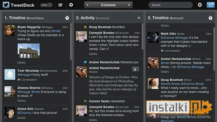The width and height of the screenshot is (217, 122).
Task: Open Conversation under Mark Otto's tweet
Action: (x=172, y=51)
